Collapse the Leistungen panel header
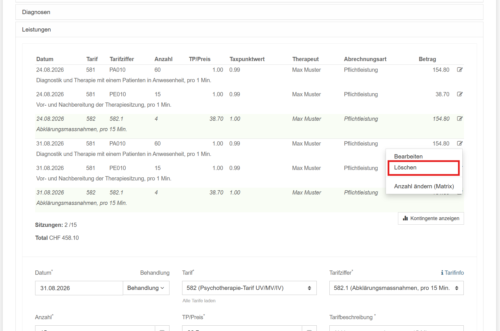Viewport: 500px width, 331px height. 249,30
